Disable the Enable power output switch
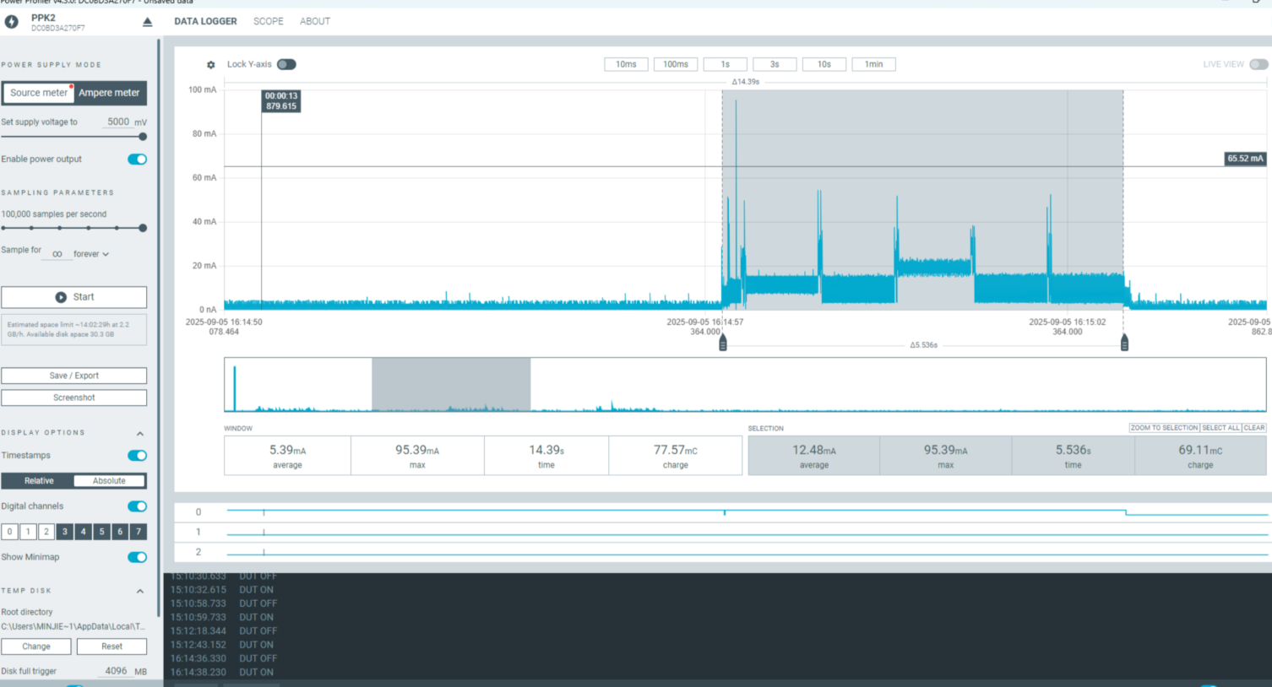This screenshot has width=1272, height=687. point(137,160)
